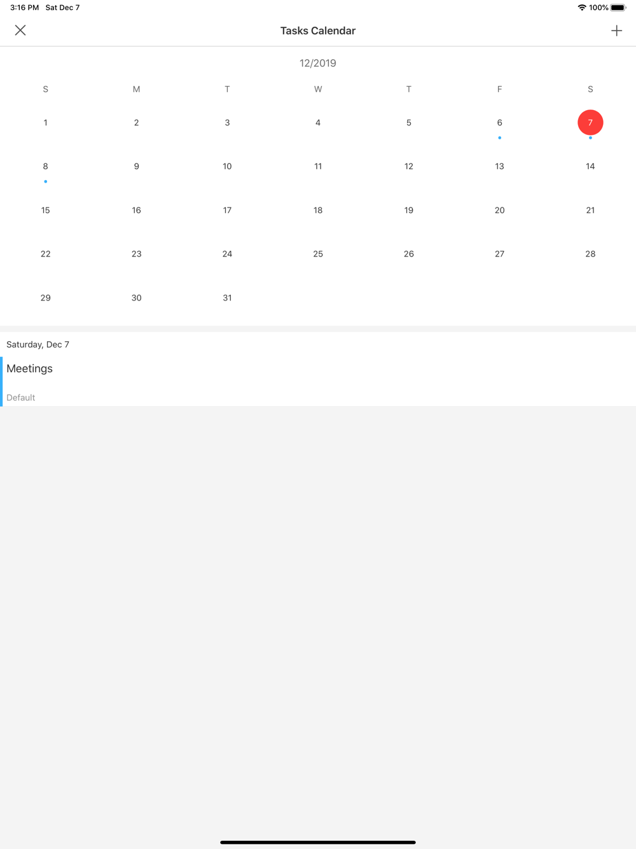Tap the Wi-Fi status icon
636x849 pixels.
point(581,8)
